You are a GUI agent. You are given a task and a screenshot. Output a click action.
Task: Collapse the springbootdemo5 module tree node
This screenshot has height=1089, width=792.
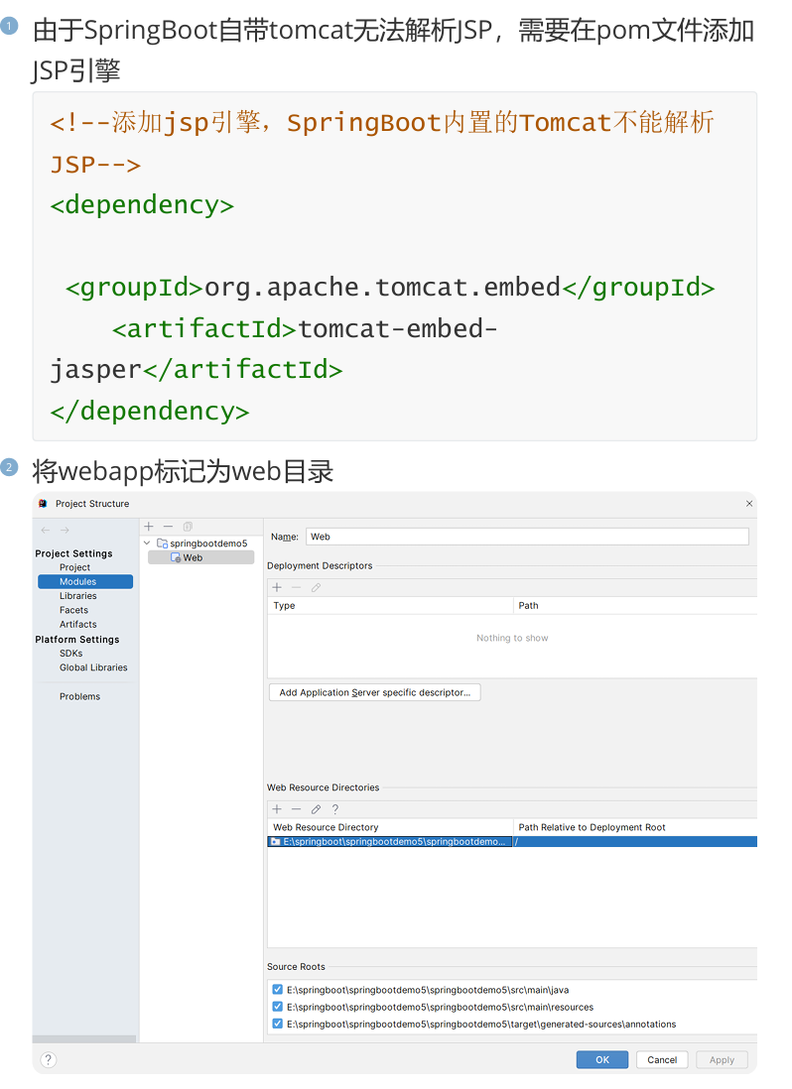(147, 544)
